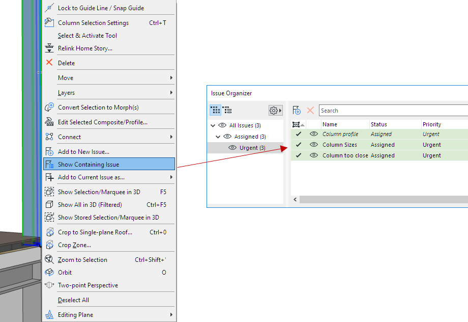Click the Add to New Issue icon
The width and height of the screenshot is (468, 322).
point(49,151)
